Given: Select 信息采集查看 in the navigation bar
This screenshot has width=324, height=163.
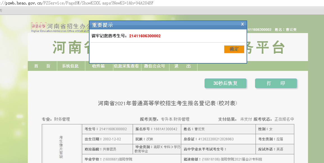Looking at the screenshot, I should click(x=127, y=66).
